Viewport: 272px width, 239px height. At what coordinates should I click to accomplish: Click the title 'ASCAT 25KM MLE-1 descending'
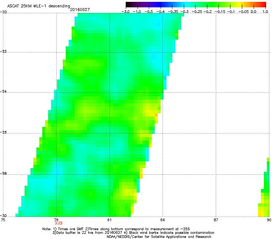click(x=39, y=6)
